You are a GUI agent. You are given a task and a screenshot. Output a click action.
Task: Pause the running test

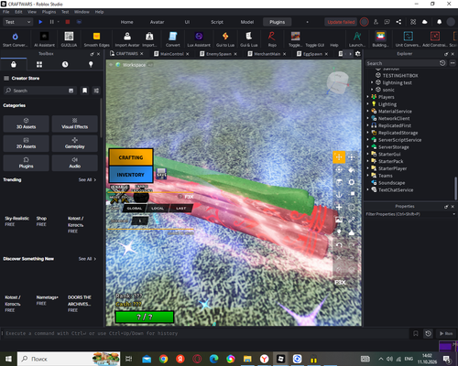(x=51, y=22)
